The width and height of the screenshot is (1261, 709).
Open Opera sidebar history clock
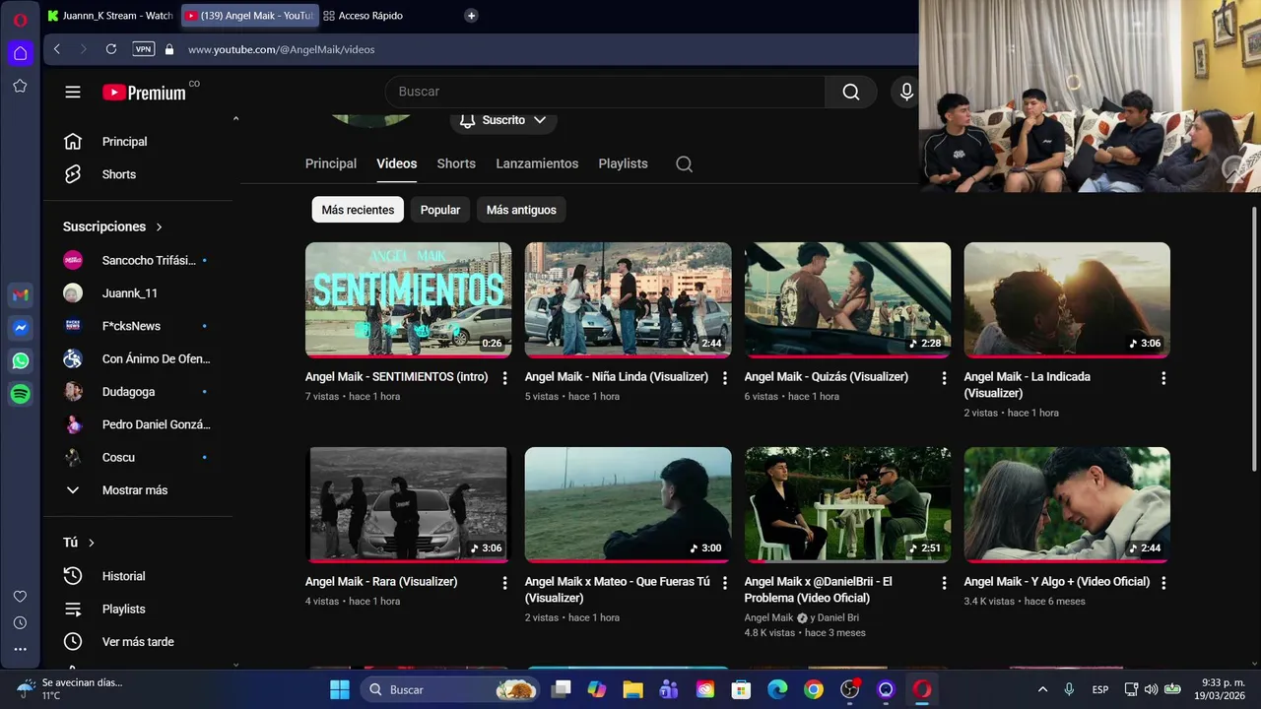click(x=20, y=623)
